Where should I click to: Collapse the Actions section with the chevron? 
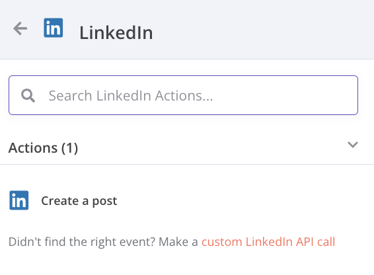pyautogui.click(x=353, y=145)
